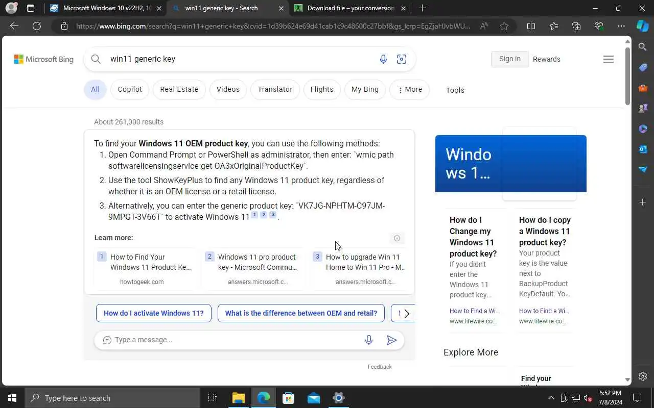Image resolution: width=654 pixels, height=408 pixels.
Task: Open Browser essentials heart icon
Action: (x=599, y=26)
